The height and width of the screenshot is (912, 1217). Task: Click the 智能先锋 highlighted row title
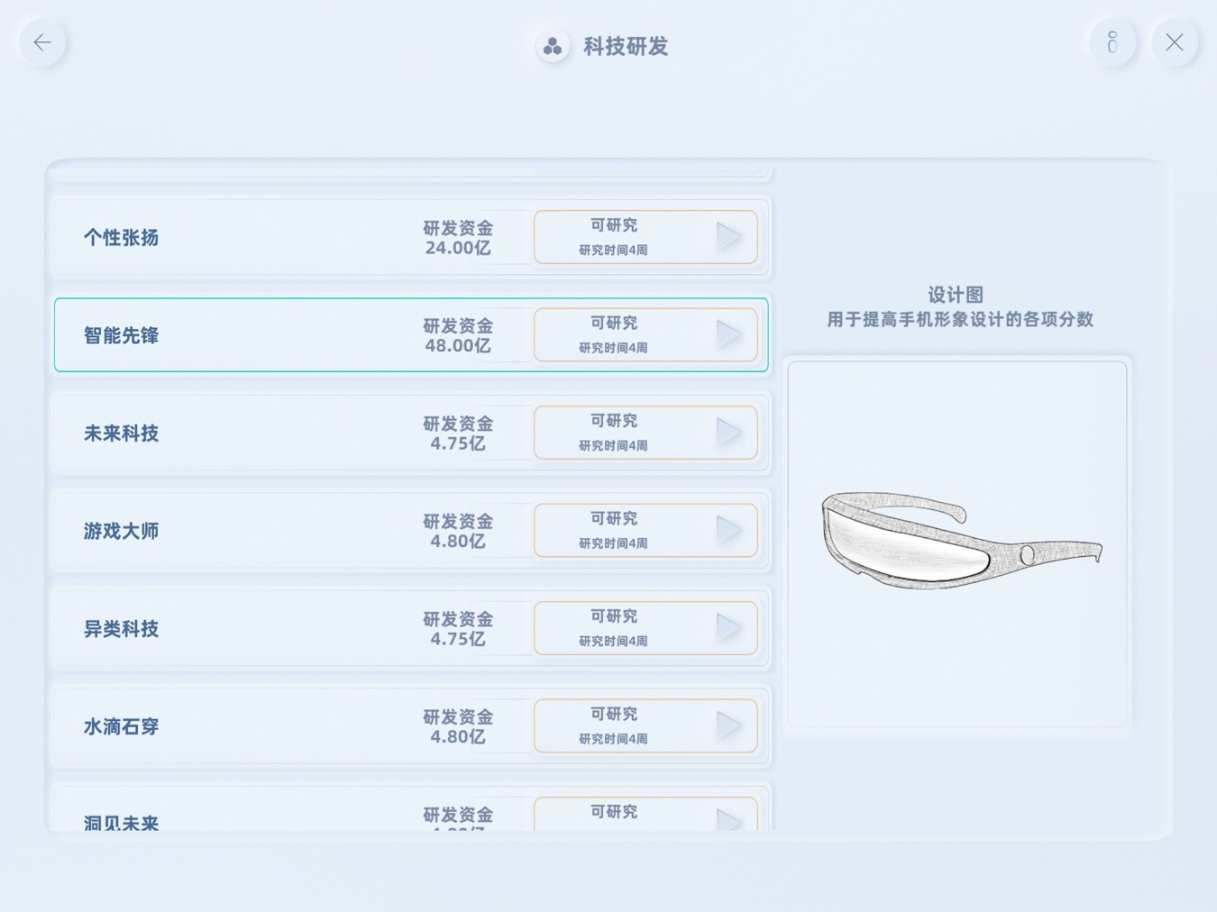coord(122,335)
